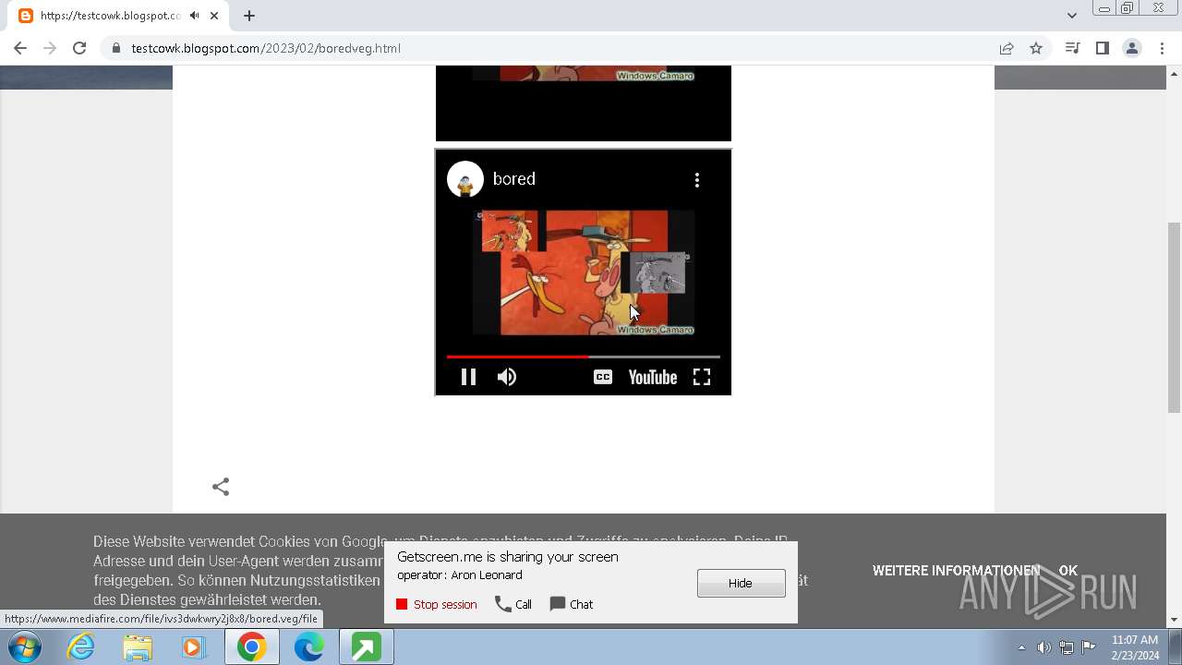Open video on YouTube via logo
1182x665 pixels.
653,377
